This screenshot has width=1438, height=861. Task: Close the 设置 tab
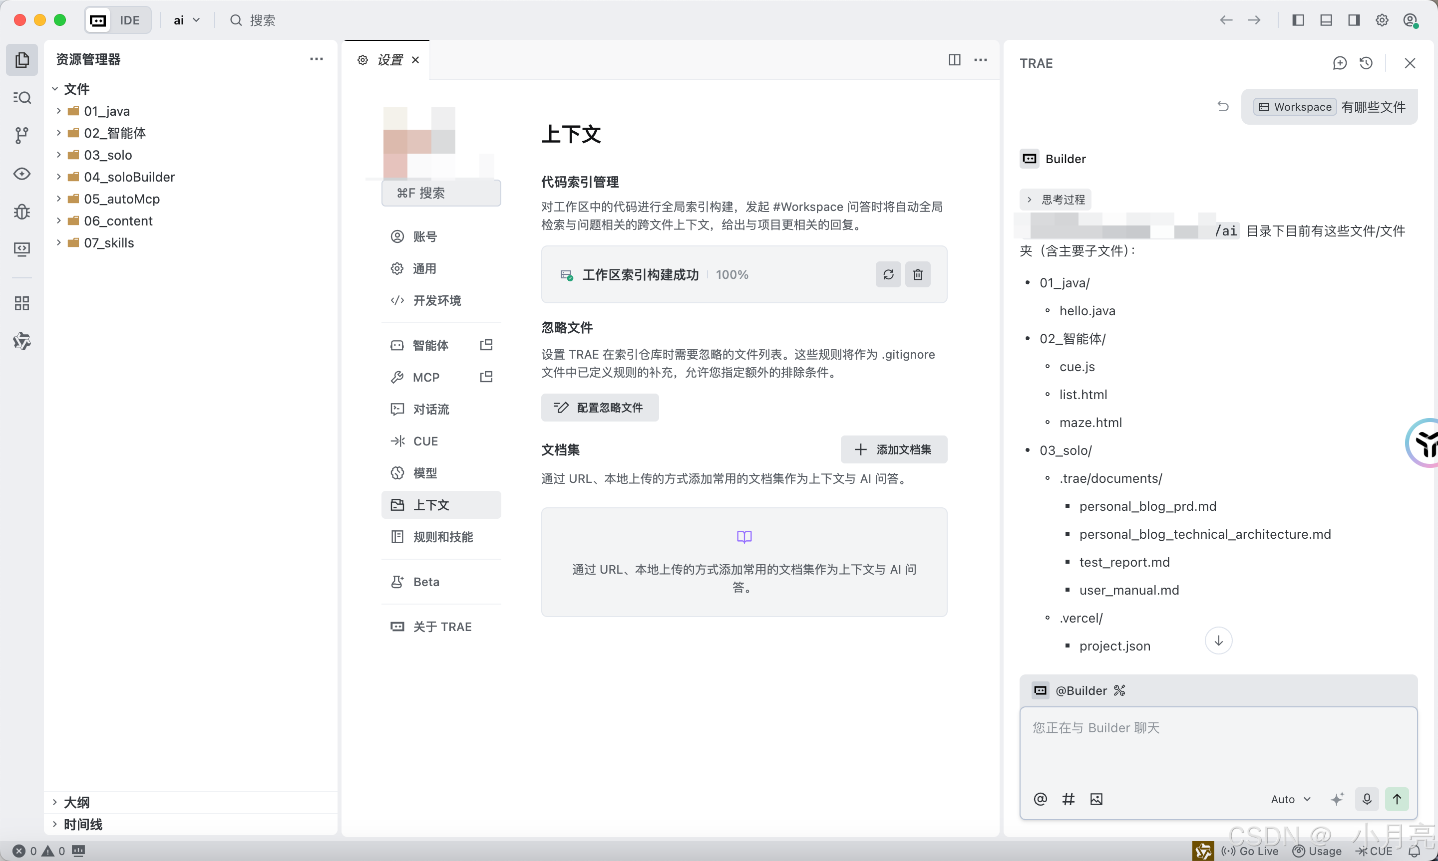click(415, 60)
